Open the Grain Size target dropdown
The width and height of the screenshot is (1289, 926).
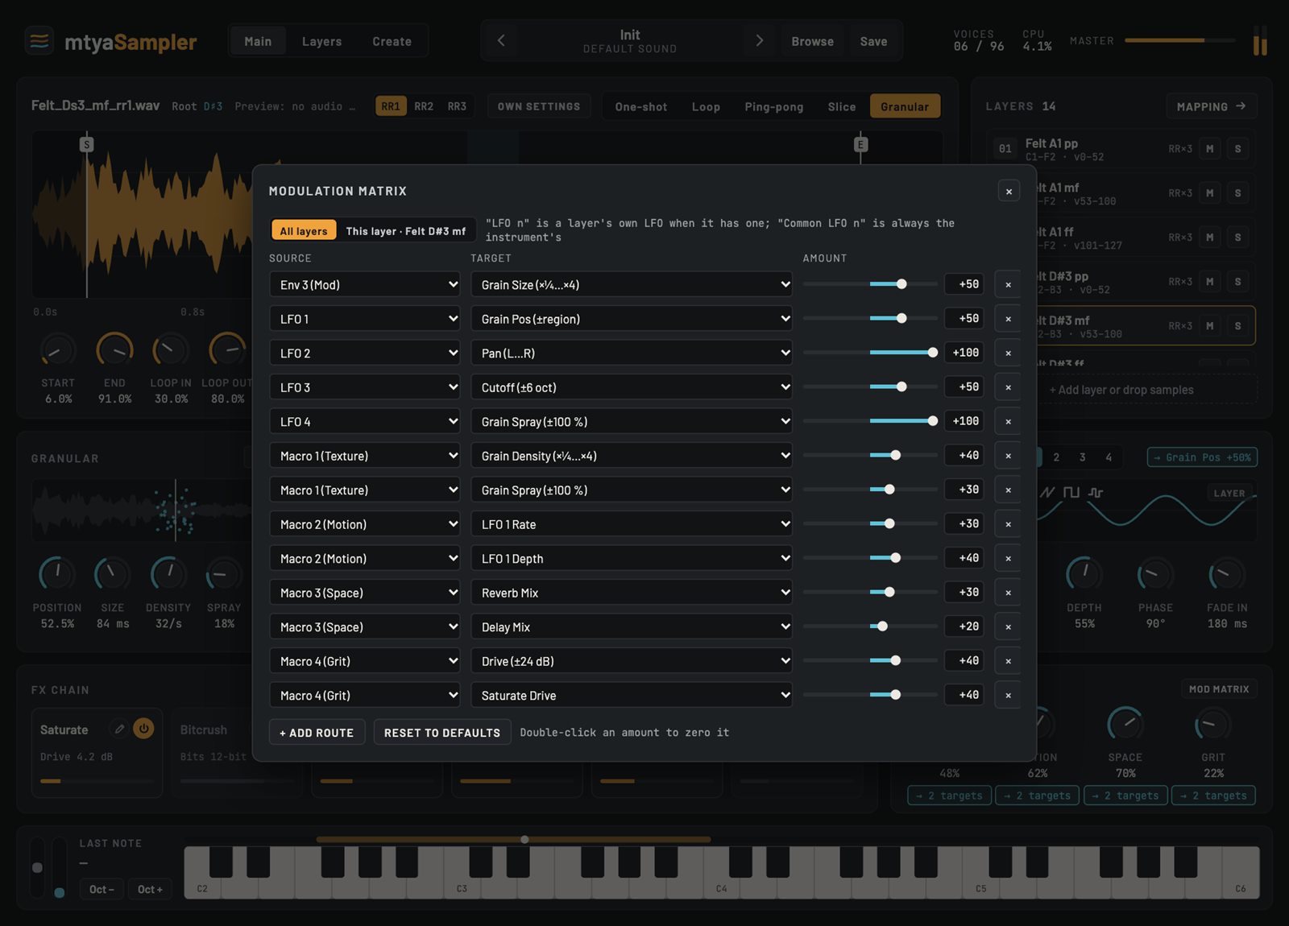(x=631, y=285)
